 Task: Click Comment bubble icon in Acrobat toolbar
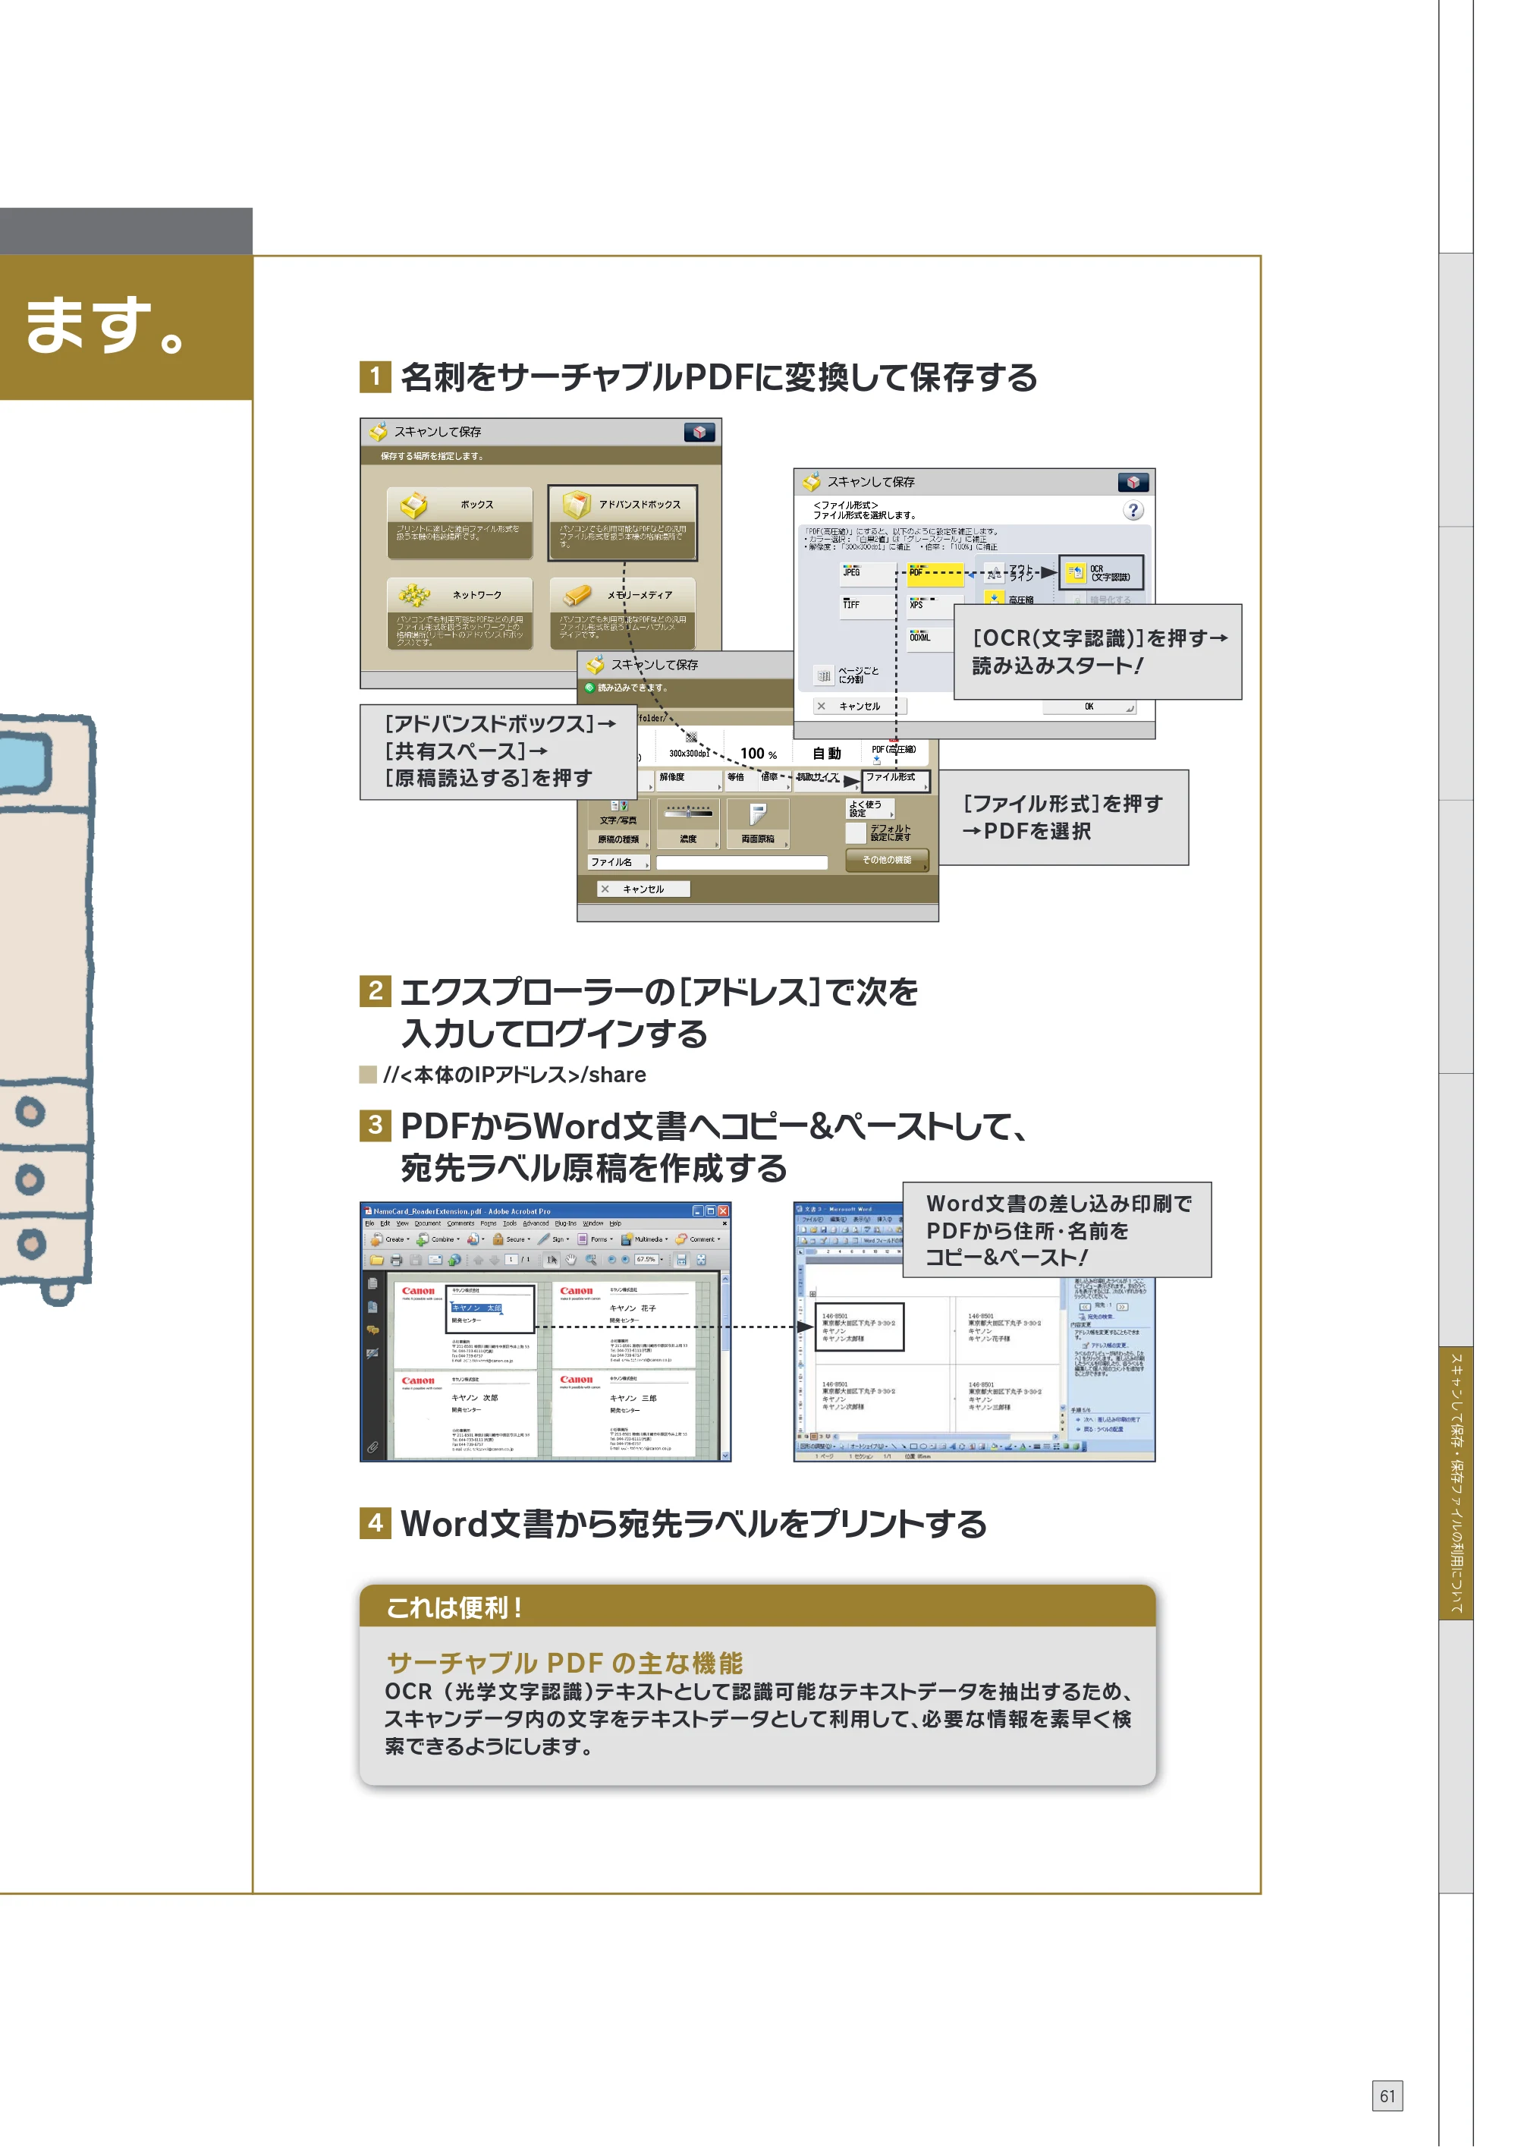tap(680, 1240)
